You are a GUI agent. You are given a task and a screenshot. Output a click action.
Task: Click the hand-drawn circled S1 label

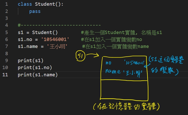point(81,56)
